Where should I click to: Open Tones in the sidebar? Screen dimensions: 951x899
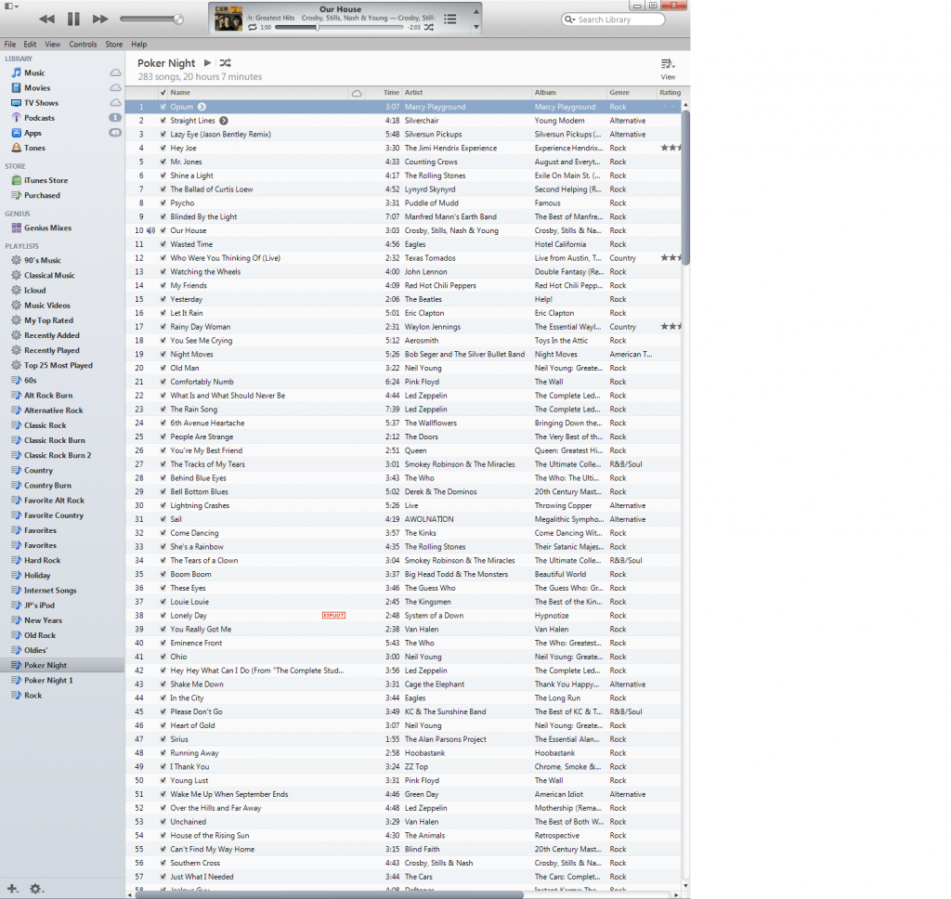[x=34, y=148]
